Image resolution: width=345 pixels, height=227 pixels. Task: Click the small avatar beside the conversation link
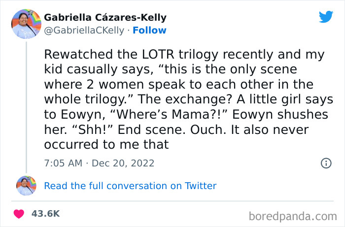[26, 186]
